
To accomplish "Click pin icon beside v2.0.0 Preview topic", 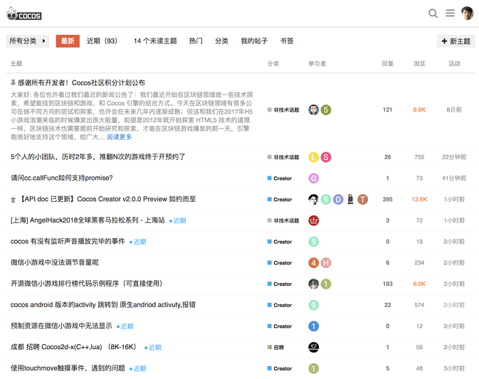I will coord(13,200).
